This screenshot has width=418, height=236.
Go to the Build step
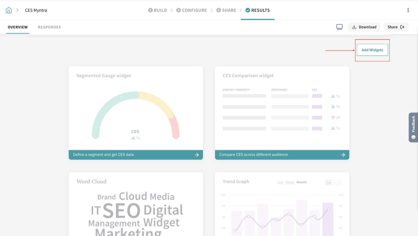click(158, 10)
